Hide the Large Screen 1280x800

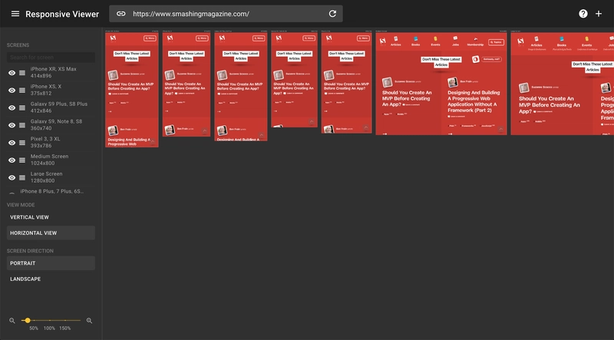[12, 178]
